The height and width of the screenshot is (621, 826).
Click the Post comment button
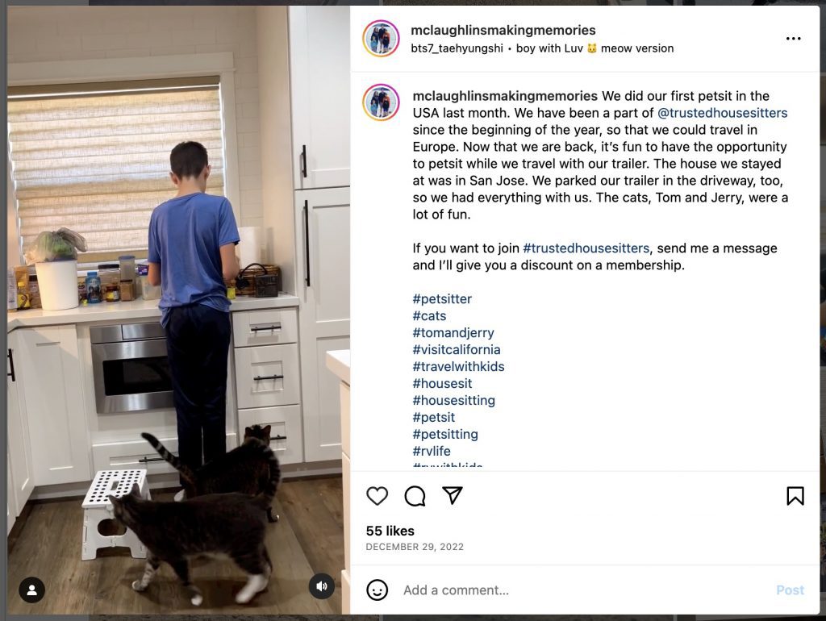tap(791, 590)
